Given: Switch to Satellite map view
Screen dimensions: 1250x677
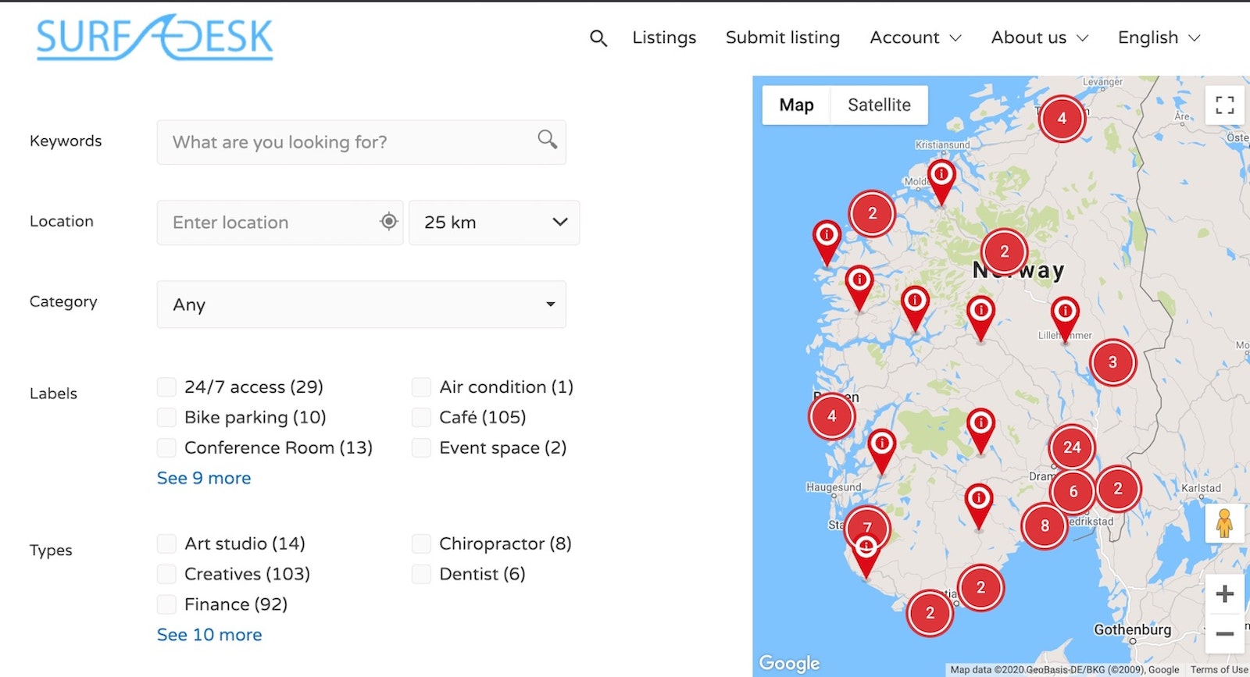Looking at the screenshot, I should pos(879,105).
